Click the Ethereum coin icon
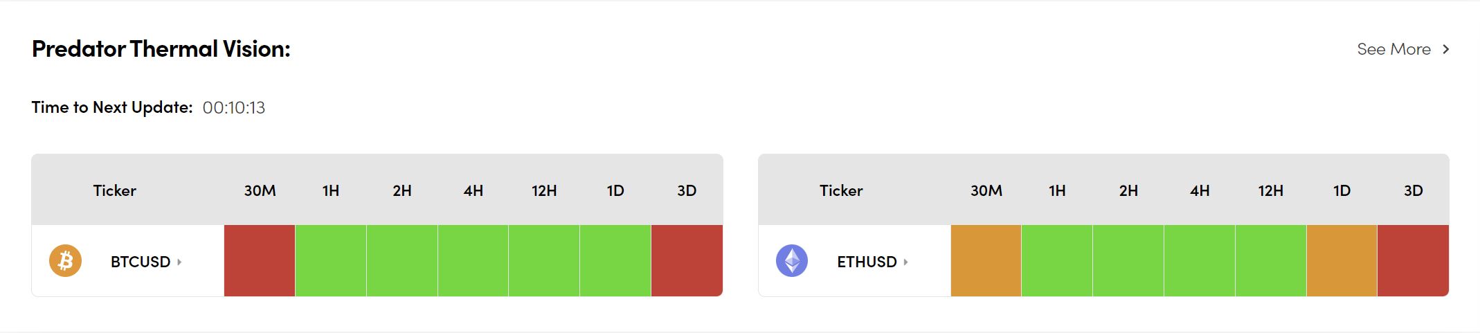 [792, 261]
